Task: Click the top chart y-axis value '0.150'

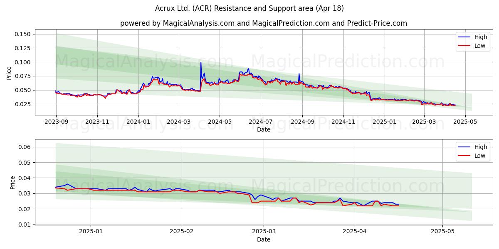Action: [x=23, y=34]
